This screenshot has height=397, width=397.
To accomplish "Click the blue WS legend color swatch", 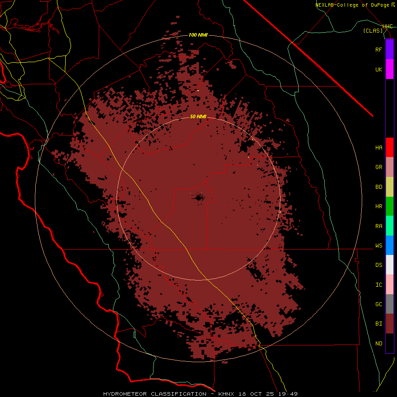I will (390, 245).
